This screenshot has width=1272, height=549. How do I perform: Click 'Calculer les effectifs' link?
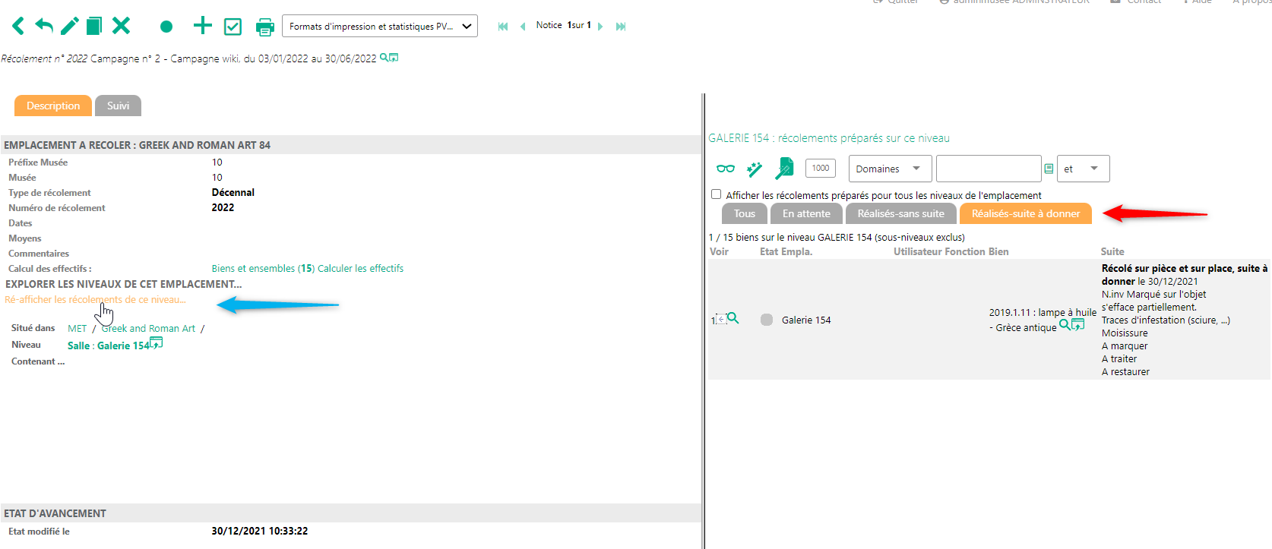click(360, 268)
